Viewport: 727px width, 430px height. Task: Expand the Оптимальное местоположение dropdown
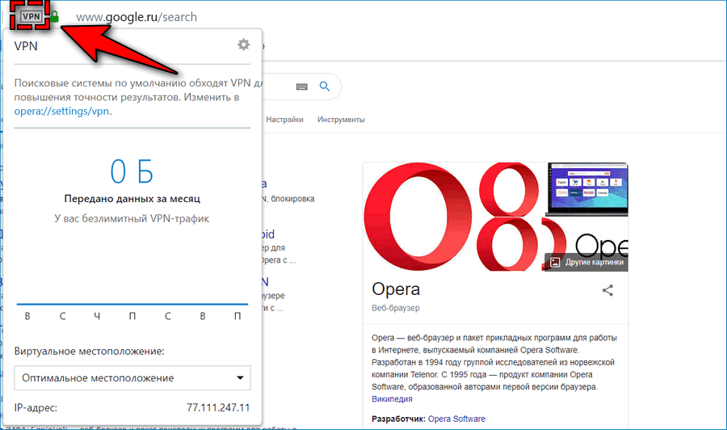(x=132, y=377)
